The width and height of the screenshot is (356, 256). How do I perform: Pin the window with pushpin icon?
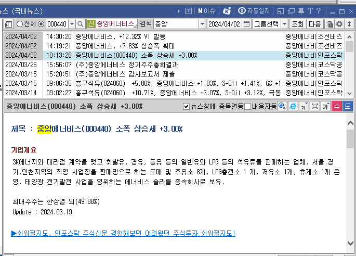301,11
